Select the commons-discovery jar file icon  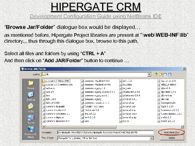pos(44,121)
